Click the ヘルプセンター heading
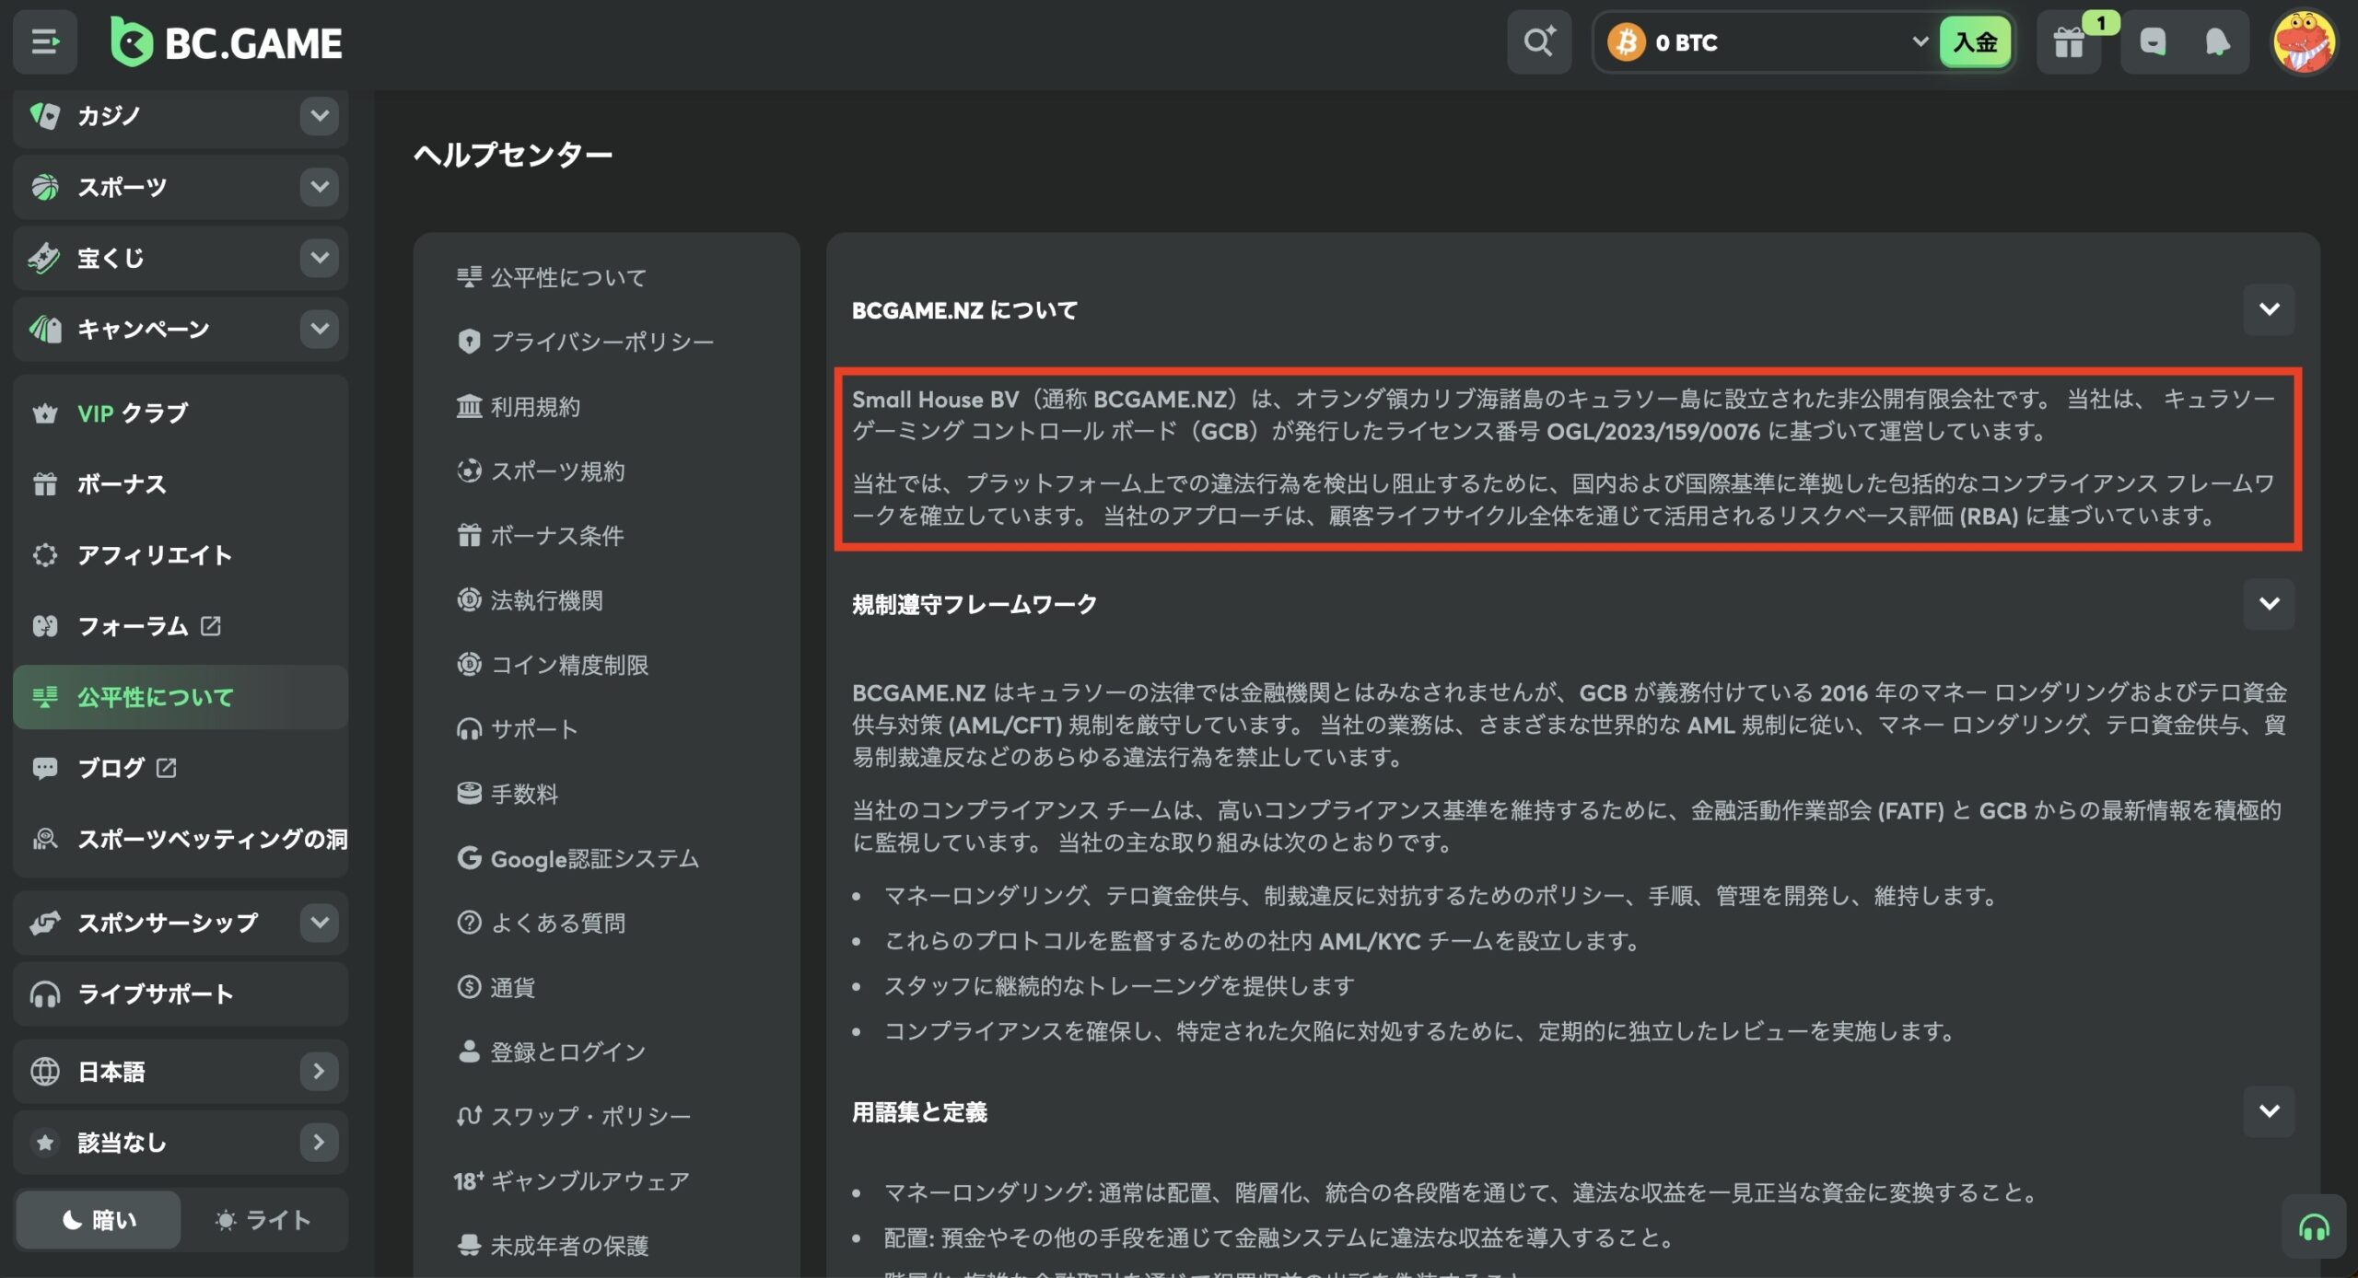Viewport: 2358px width, 1278px height. point(513,154)
